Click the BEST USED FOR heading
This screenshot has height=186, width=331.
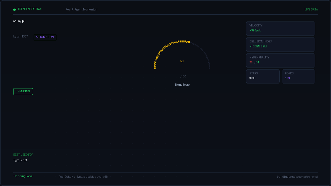23,155
